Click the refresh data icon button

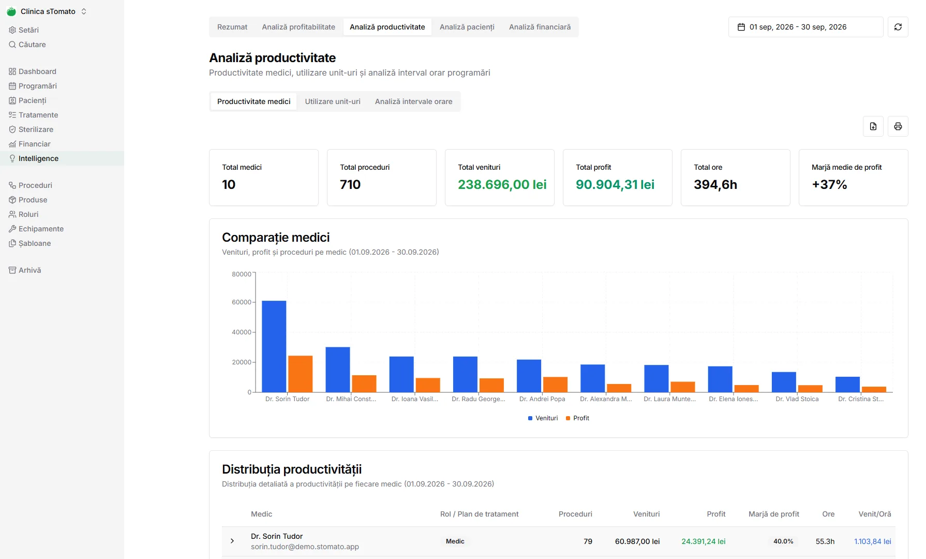click(x=898, y=27)
